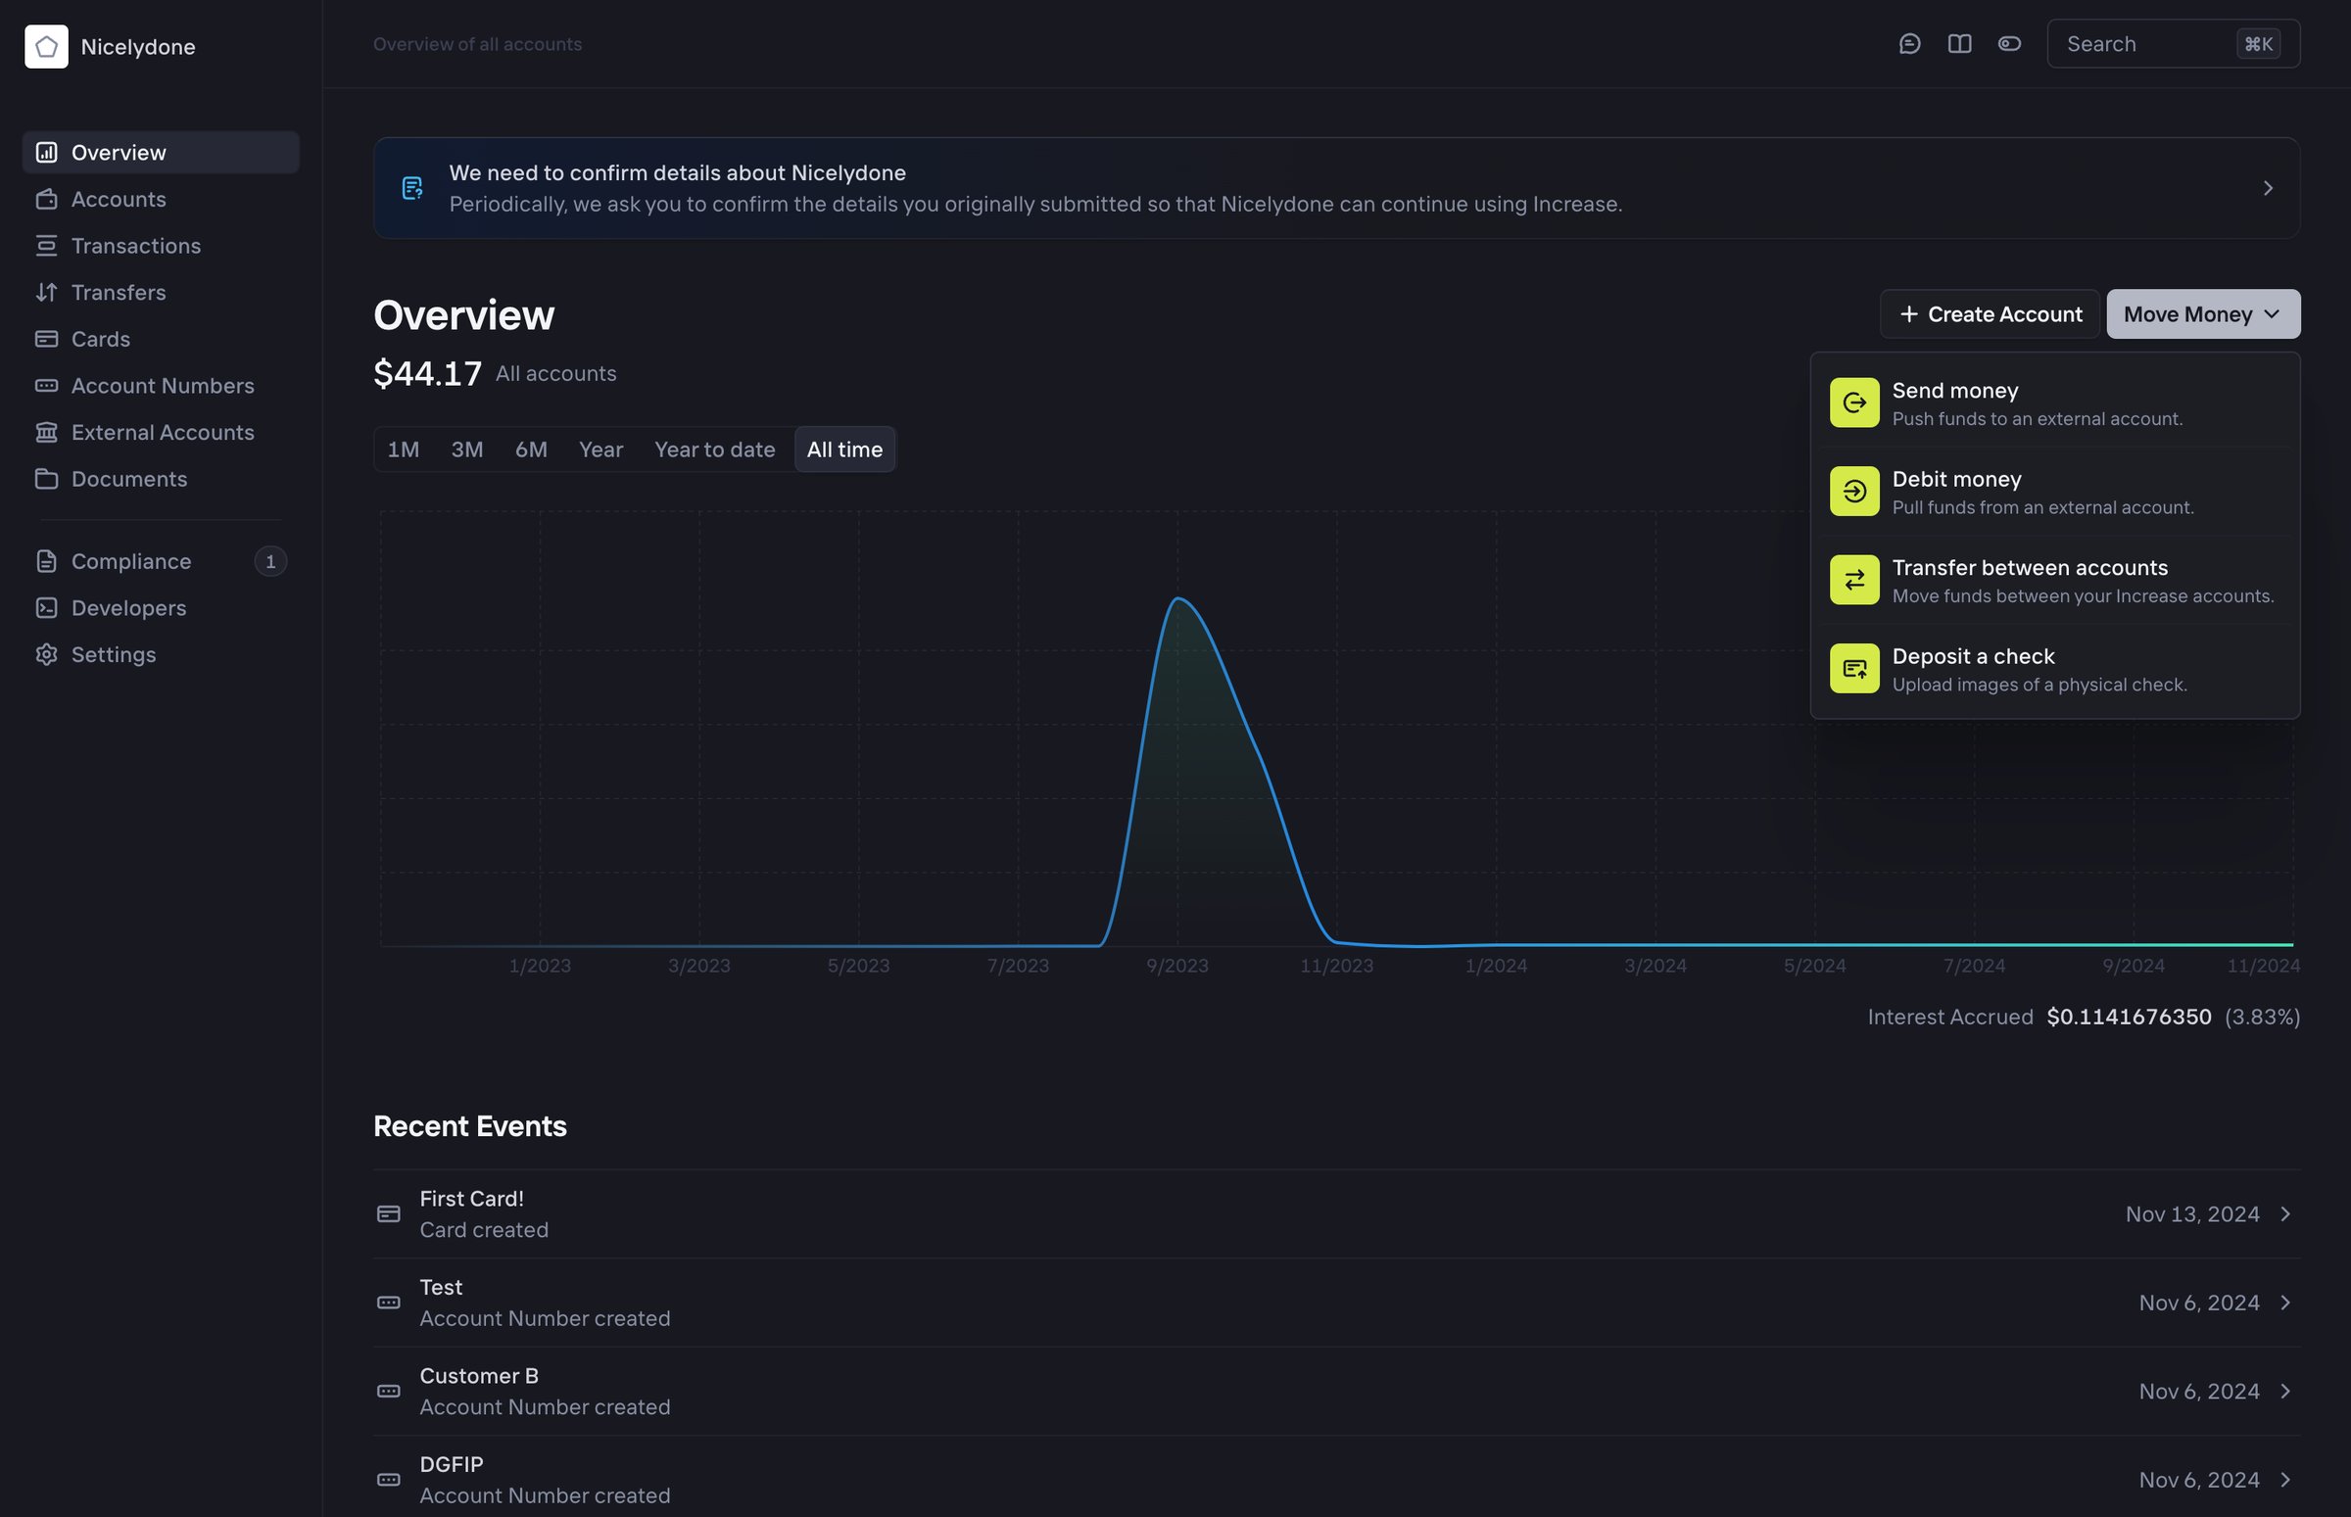Select the 1M time range
This screenshot has width=2351, height=1517.
(x=403, y=450)
